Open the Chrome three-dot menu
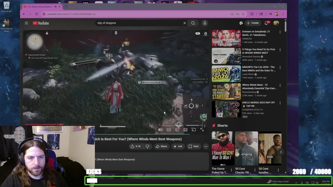The image size is (333, 187). pos(283,14)
